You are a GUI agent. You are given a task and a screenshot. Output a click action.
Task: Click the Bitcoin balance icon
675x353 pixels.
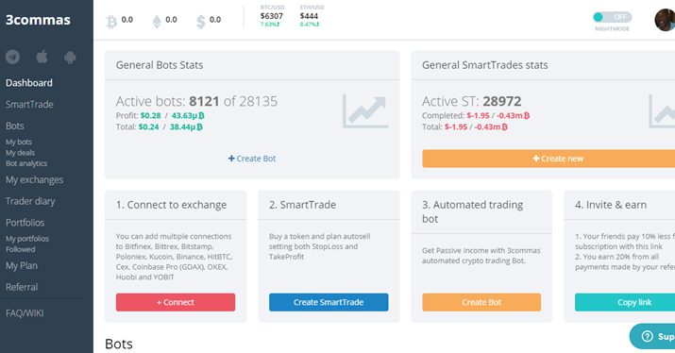pos(111,21)
